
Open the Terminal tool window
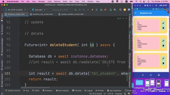pyautogui.click(x=77, y=91)
